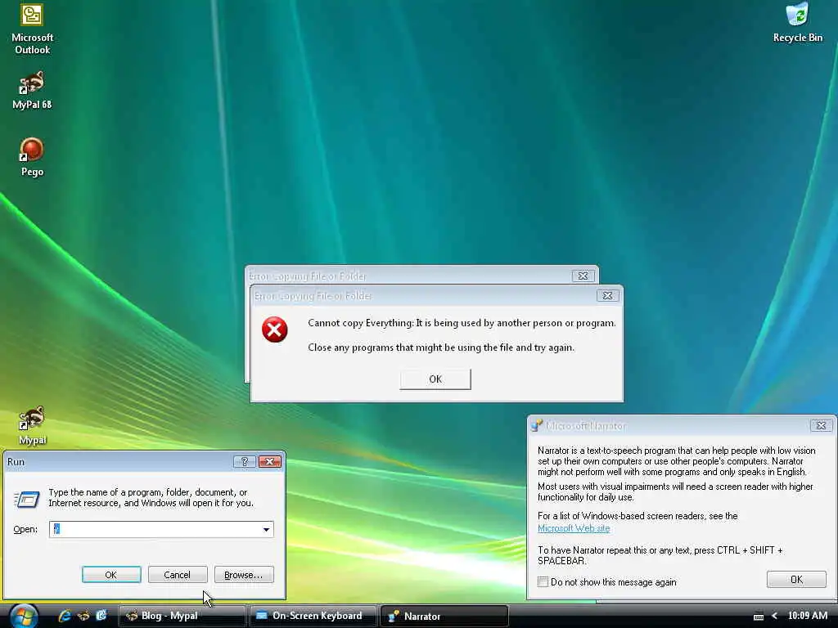The height and width of the screenshot is (628, 838).
Task: Close the Microsoft Narrator dialog
Action: point(821,425)
